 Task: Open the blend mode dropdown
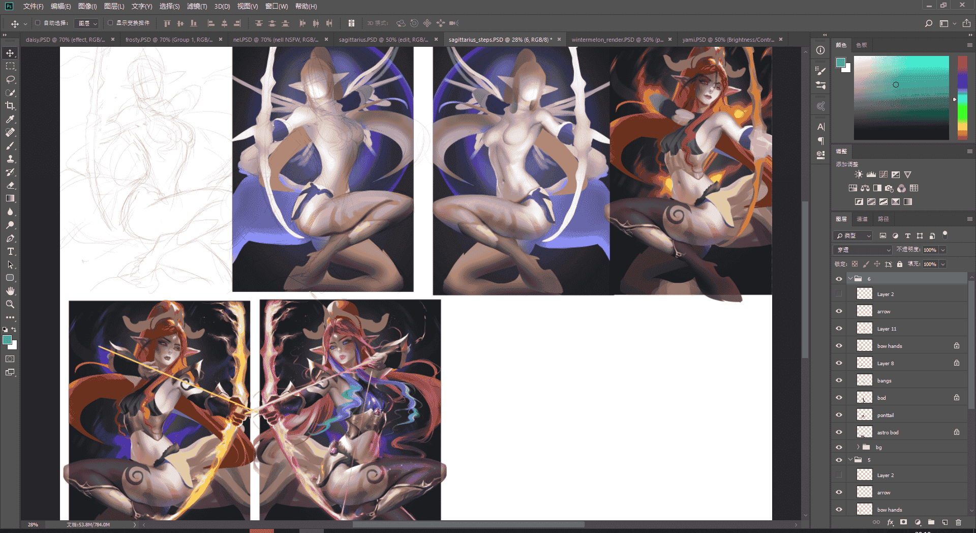click(863, 250)
